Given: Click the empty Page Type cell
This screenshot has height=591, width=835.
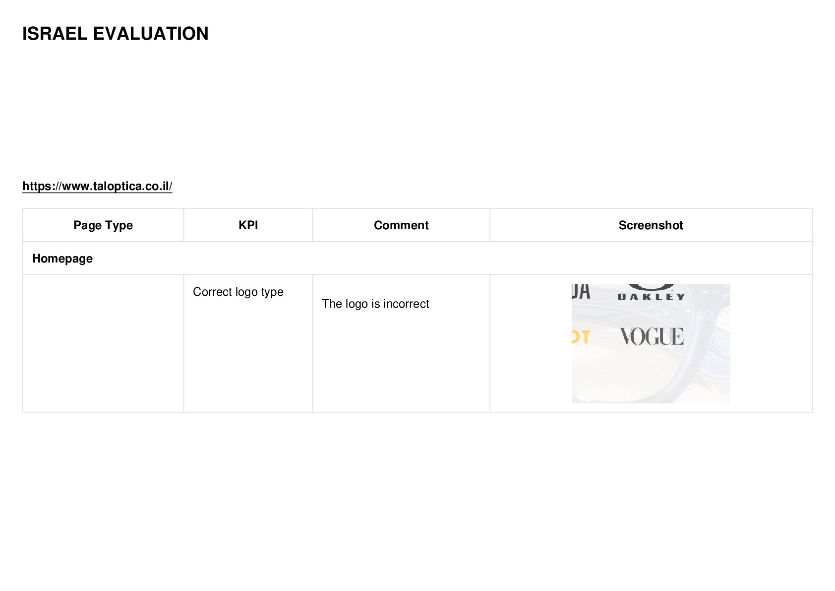Looking at the screenshot, I should 103,343.
